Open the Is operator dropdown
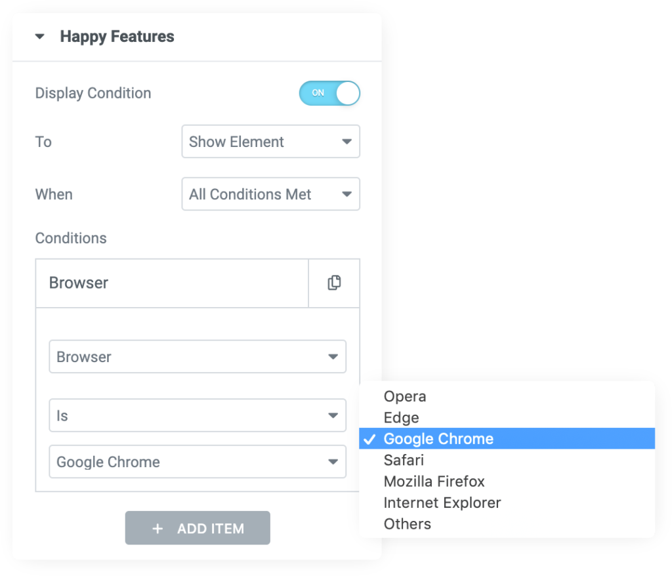The width and height of the screenshot is (672, 576). (197, 415)
